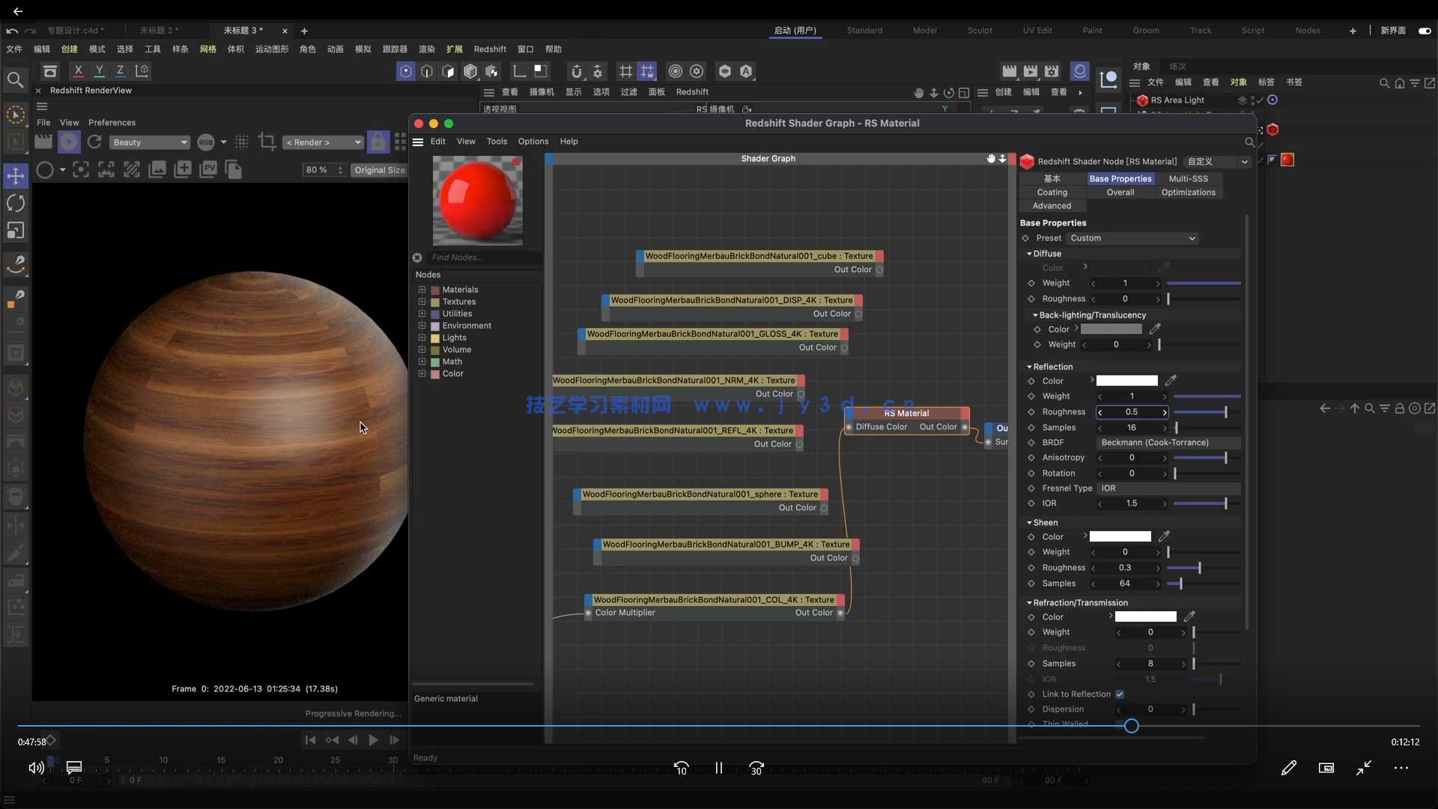The height and width of the screenshot is (809, 1438).
Task: Open the Tools menu in Shader Graph
Action: point(497,142)
